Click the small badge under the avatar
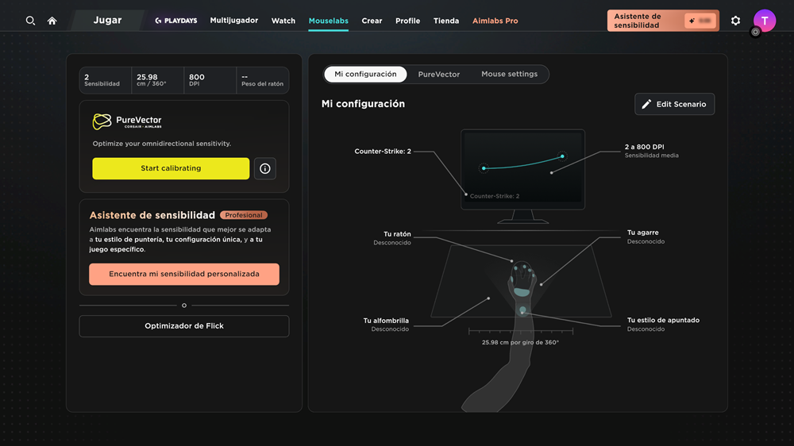 coord(755,32)
